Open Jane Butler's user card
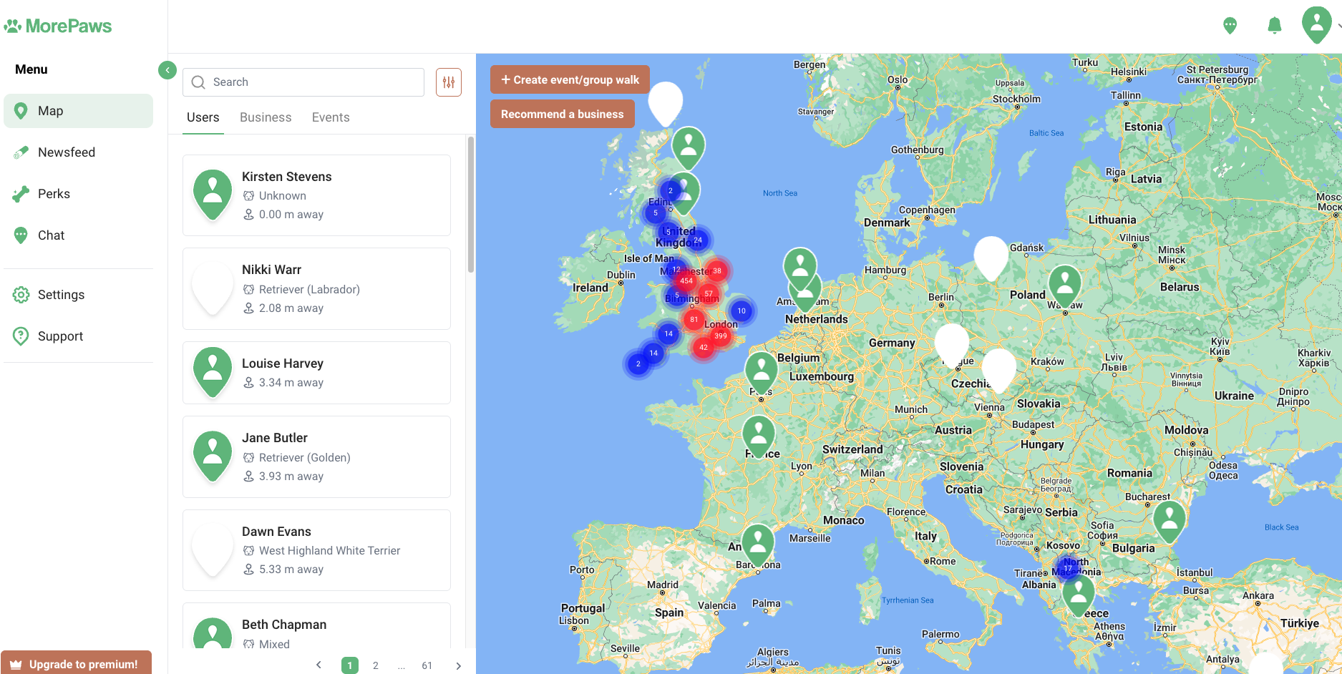 coord(316,456)
